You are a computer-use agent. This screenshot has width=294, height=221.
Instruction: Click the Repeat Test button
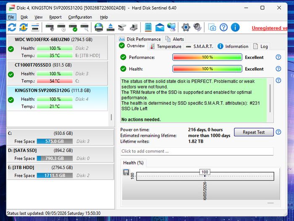coord(254,132)
